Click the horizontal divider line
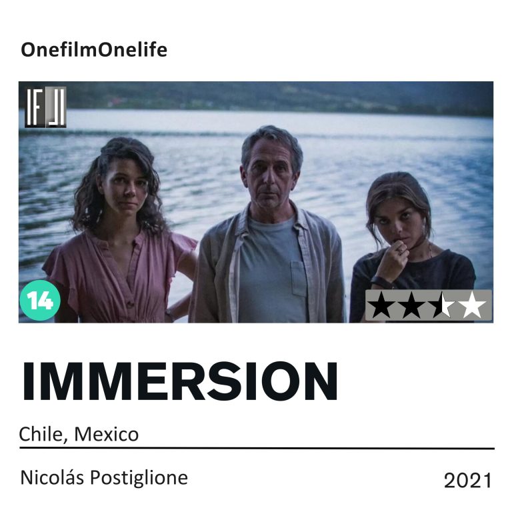Screen dimensions: 512x512 pos(257,449)
